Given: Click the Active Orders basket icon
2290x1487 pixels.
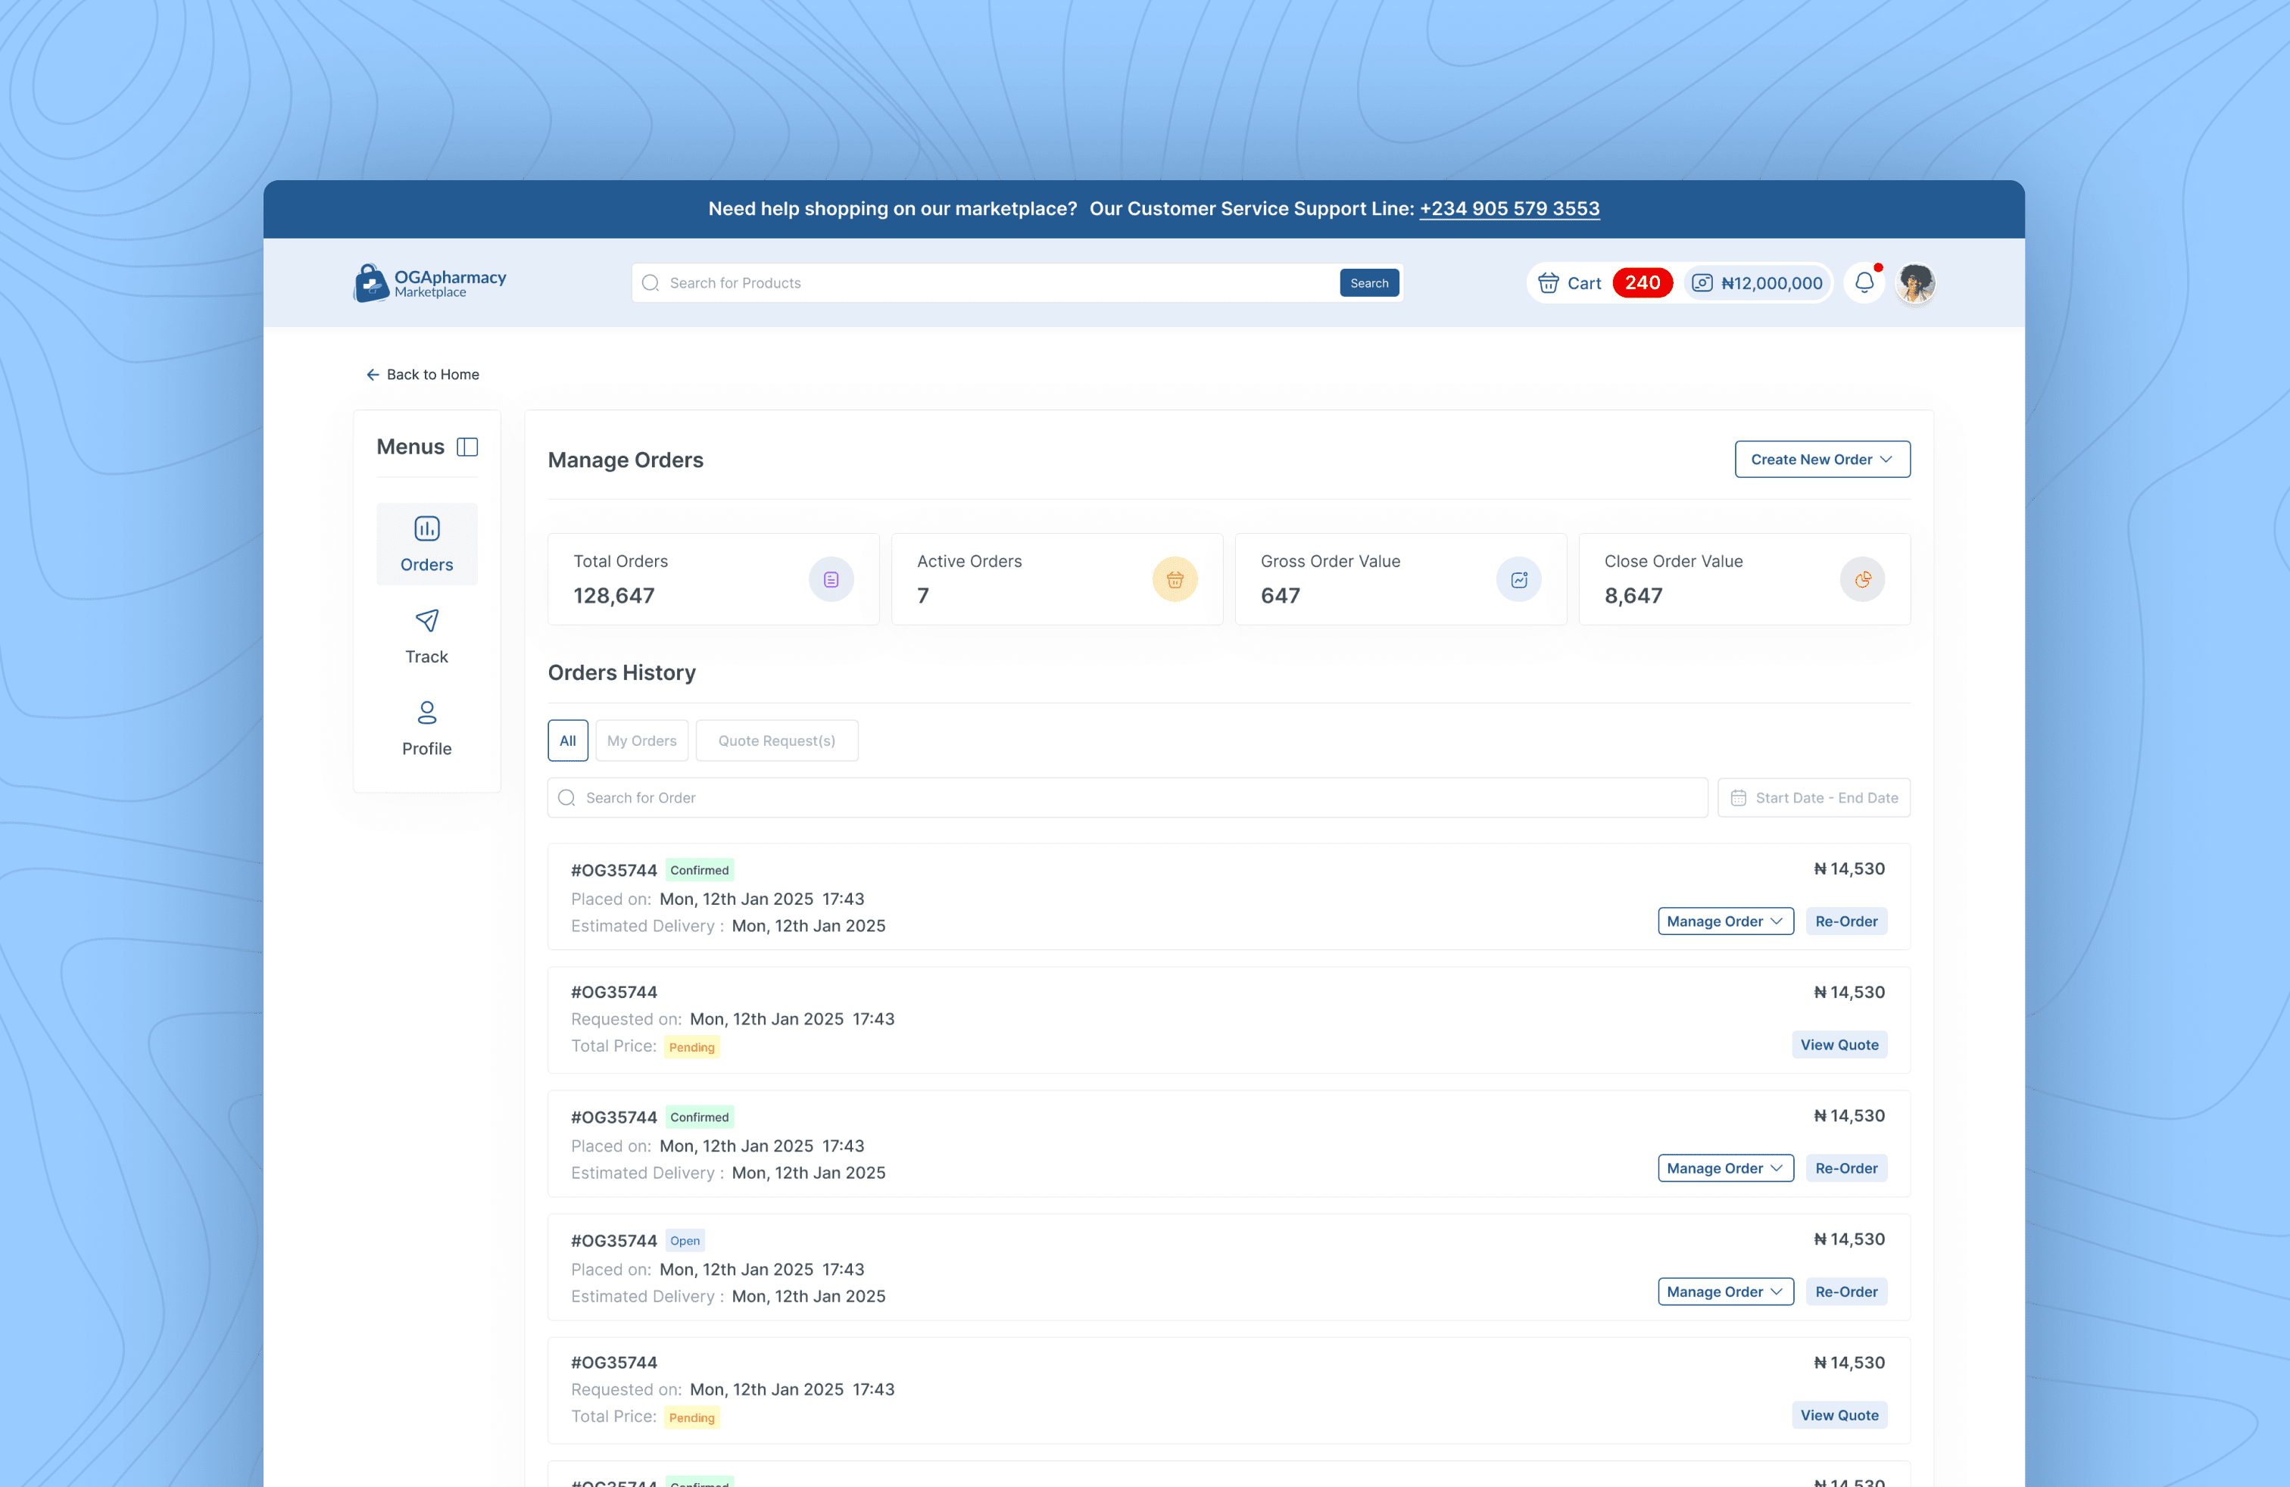Looking at the screenshot, I should pos(1175,579).
